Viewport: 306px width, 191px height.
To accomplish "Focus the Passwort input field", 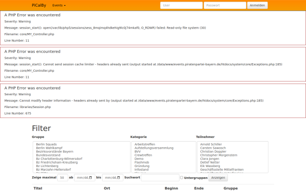I will tap(225, 5).
